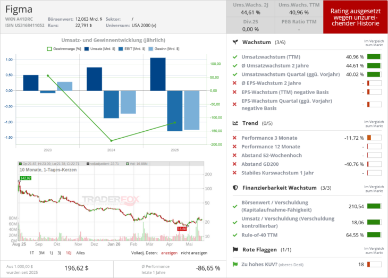Click 'nicht anzeigen' for volladj. Daten
This screenshot has width=388, height=278.
click(194, 252)
